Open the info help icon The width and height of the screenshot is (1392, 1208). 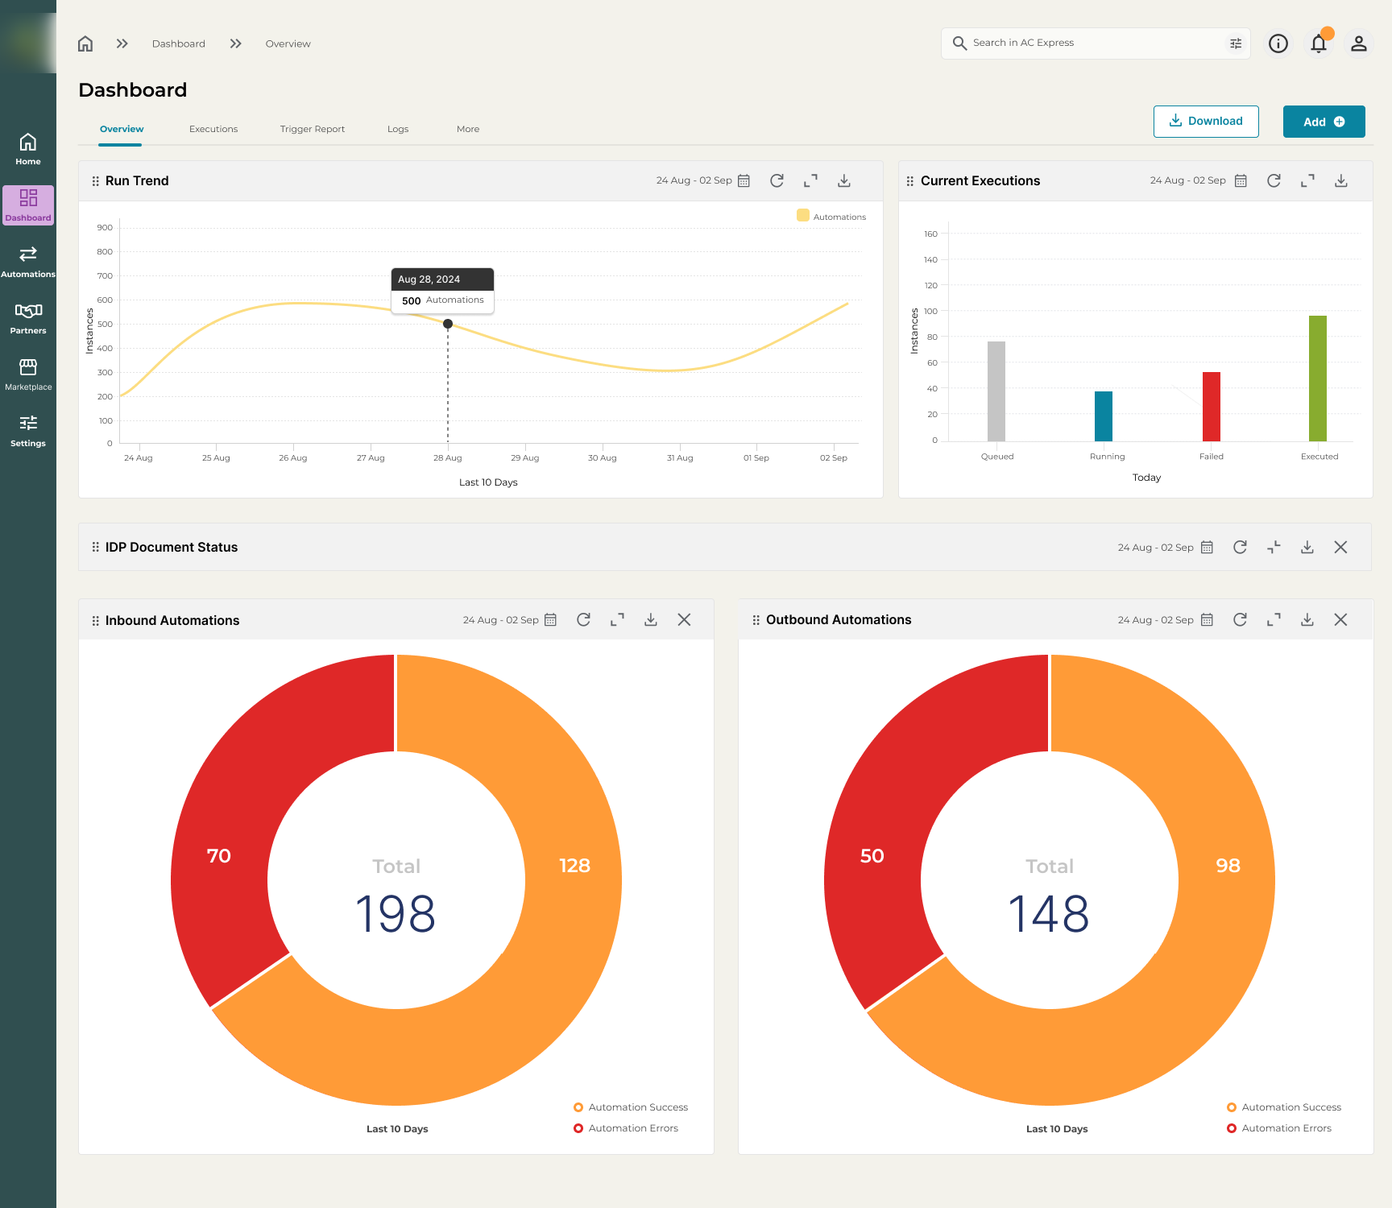[1278, 43]
